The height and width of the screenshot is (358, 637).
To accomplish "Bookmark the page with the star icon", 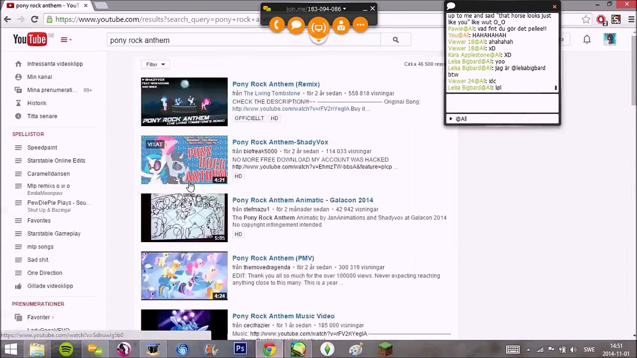I will click(586, 19).
